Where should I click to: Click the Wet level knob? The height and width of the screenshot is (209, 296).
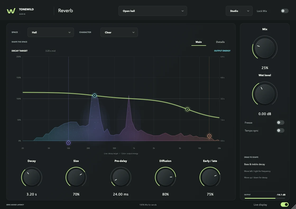click(265, 94)
